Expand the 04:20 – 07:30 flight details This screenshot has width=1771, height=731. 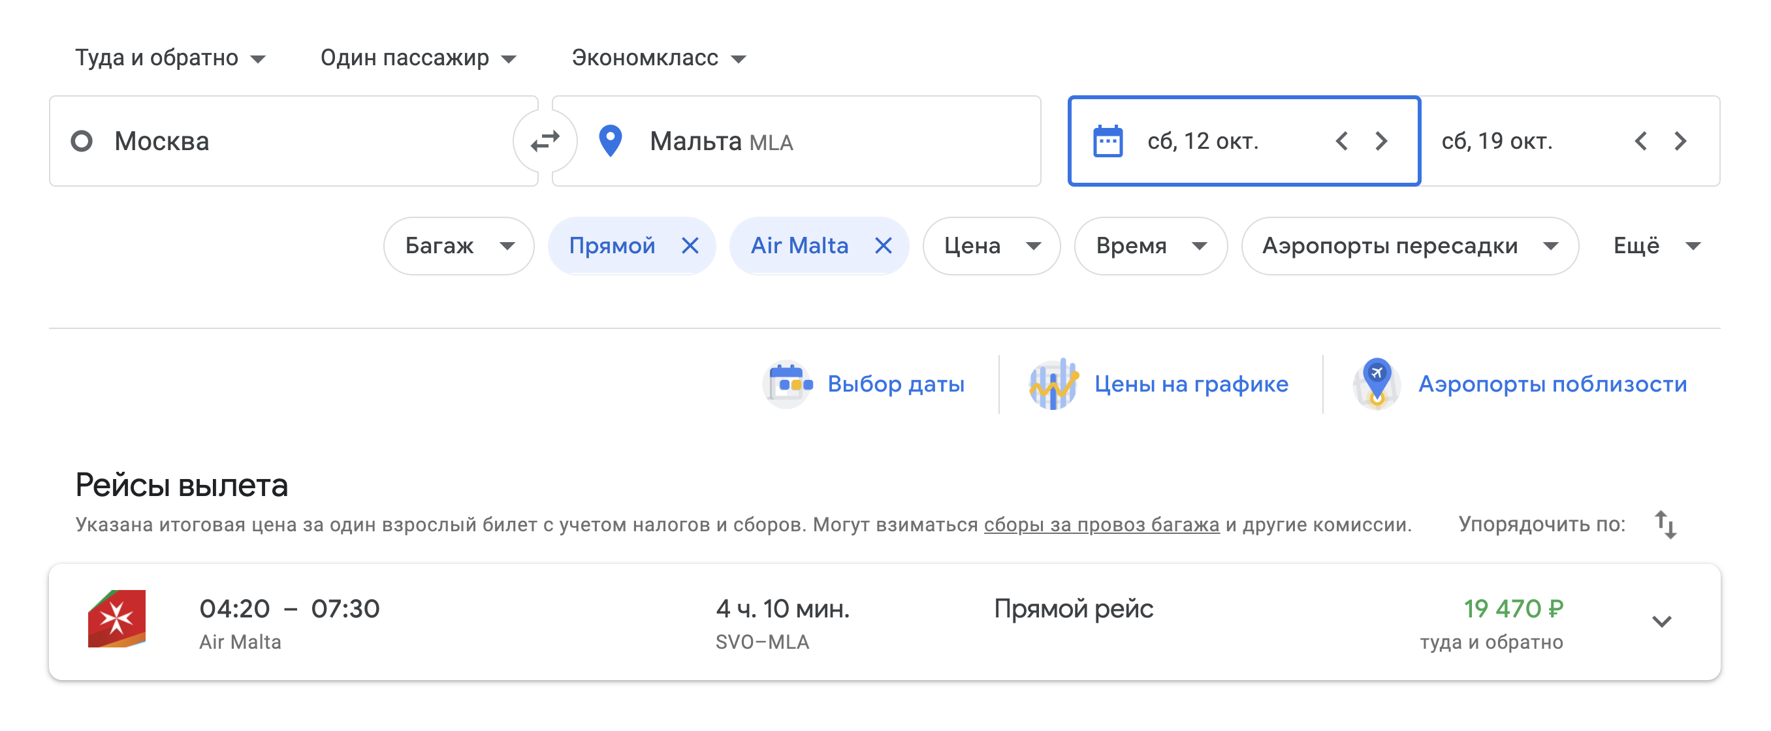[x=1661, y=621]
